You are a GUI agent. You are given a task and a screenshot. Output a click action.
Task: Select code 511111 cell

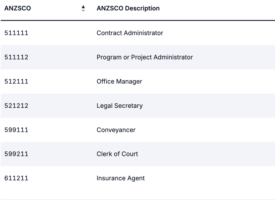coord(16,33)
